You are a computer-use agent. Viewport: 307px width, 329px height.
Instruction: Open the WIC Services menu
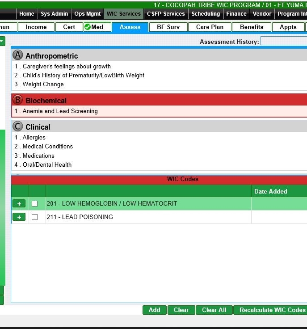[x=123, y=14]
